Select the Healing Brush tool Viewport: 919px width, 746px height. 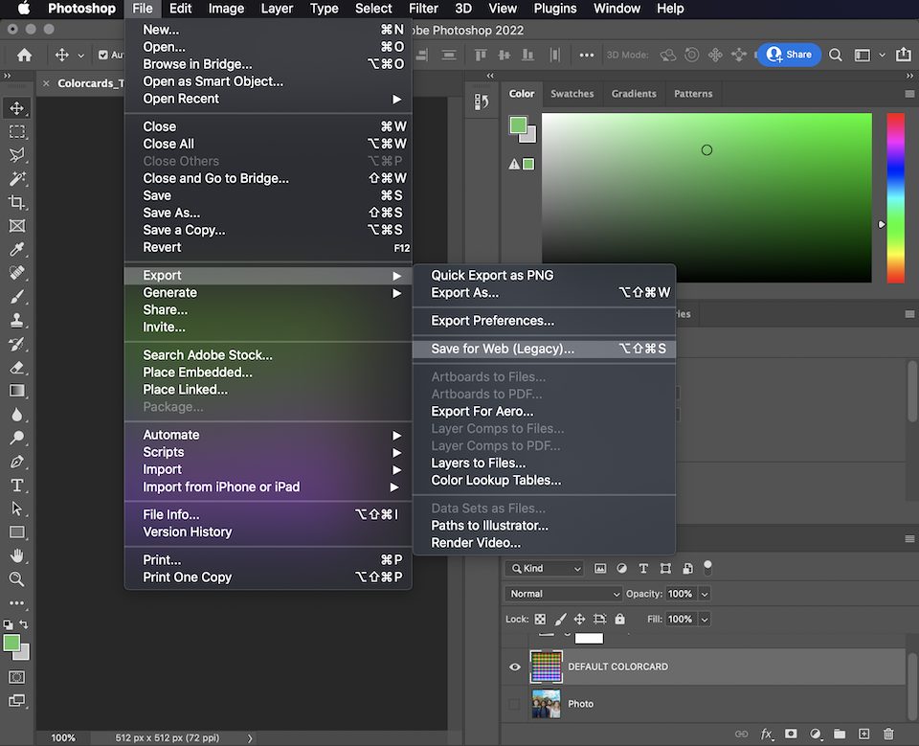(x=16, y=273)
